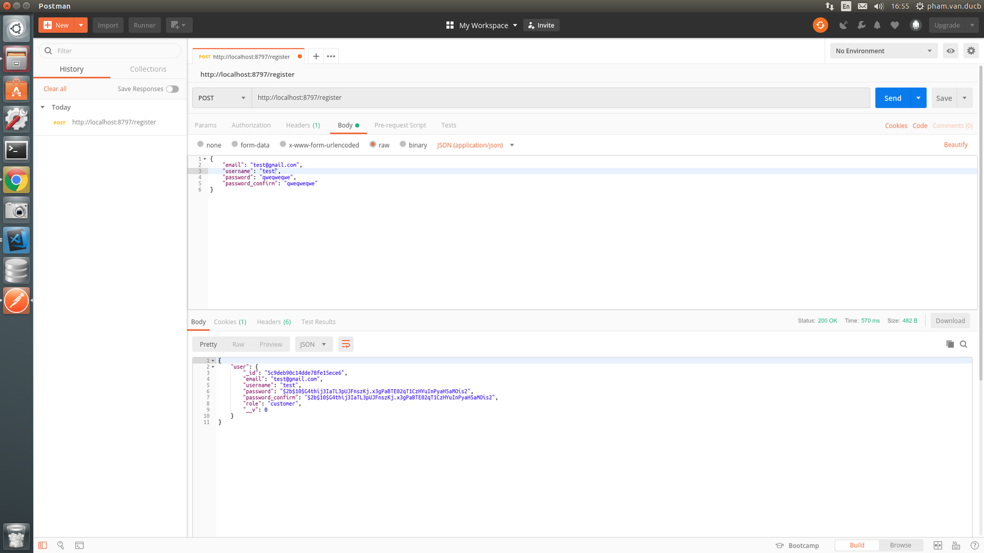The image size is (984, 553).
Task: Open manage environments gear icon
Action: [x=971, y=51]
